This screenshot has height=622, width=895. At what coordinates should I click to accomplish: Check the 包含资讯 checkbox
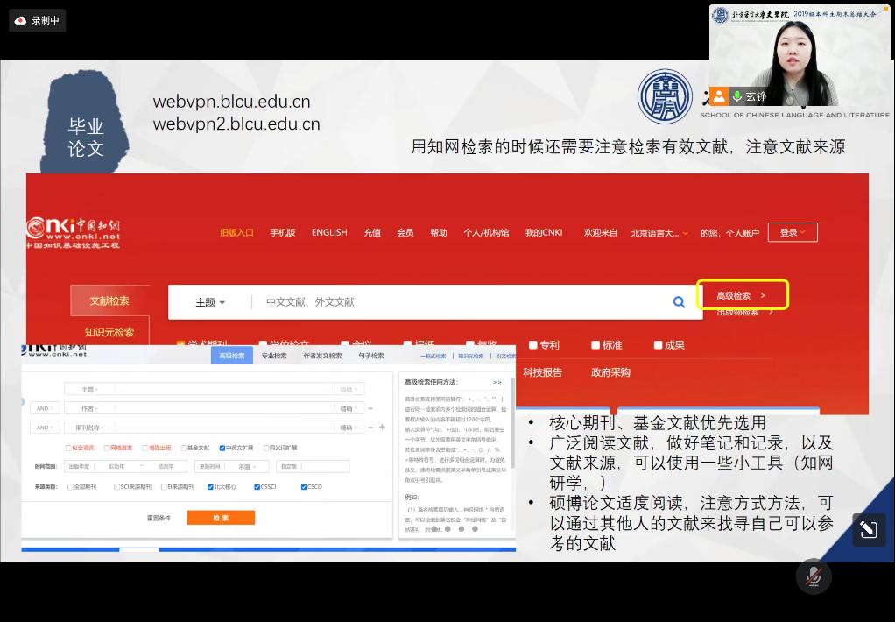(68, 449)
